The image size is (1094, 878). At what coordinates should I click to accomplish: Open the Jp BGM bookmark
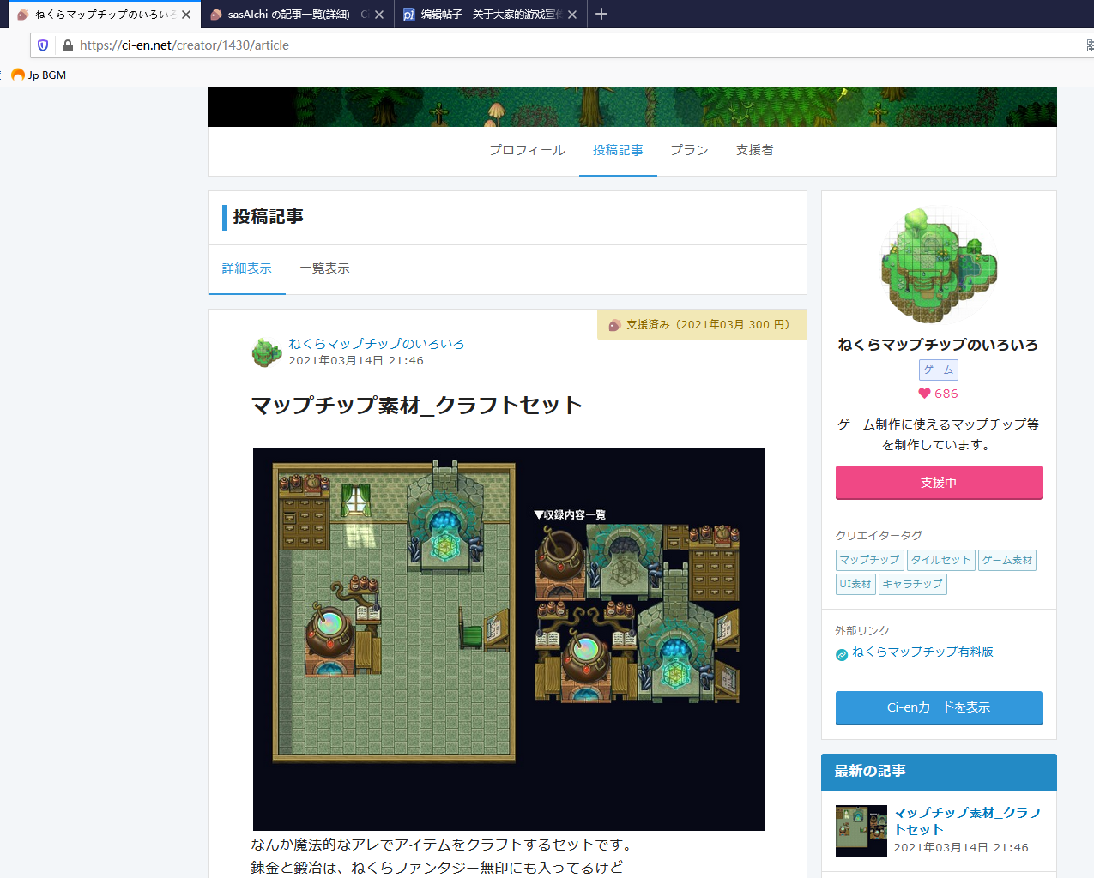pyautogui.click(x=39, y=75)
